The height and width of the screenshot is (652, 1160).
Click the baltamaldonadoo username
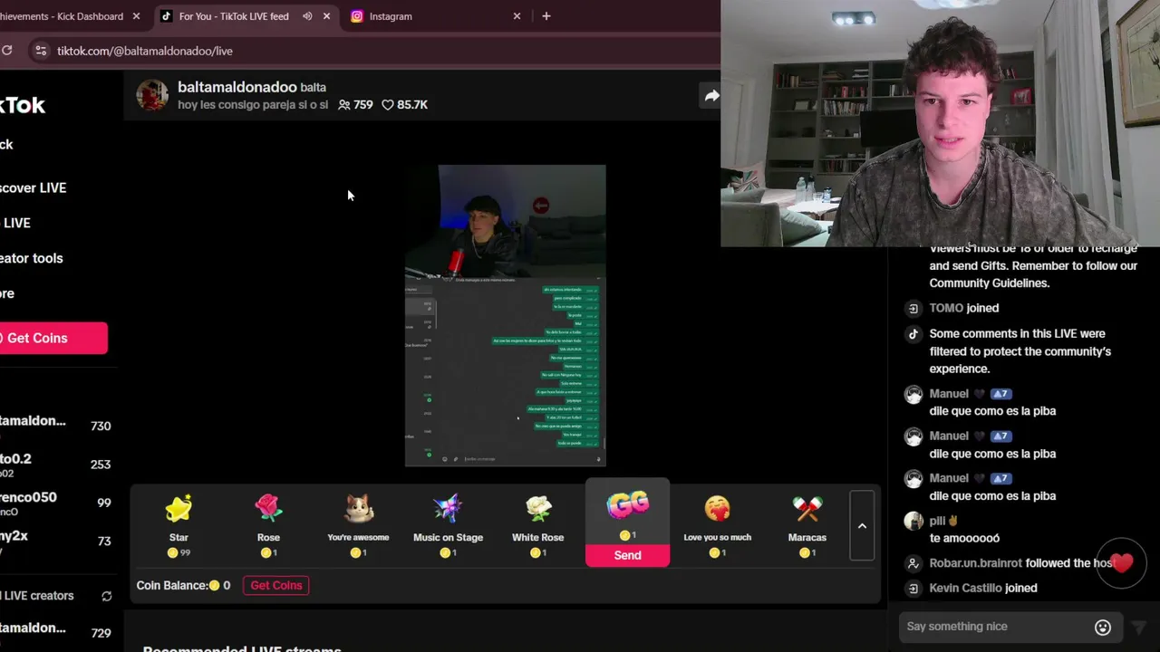(237, 87)
